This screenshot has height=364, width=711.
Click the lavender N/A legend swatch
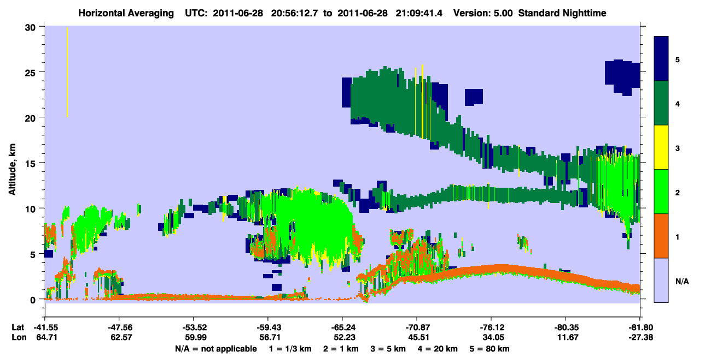[662, 279]
